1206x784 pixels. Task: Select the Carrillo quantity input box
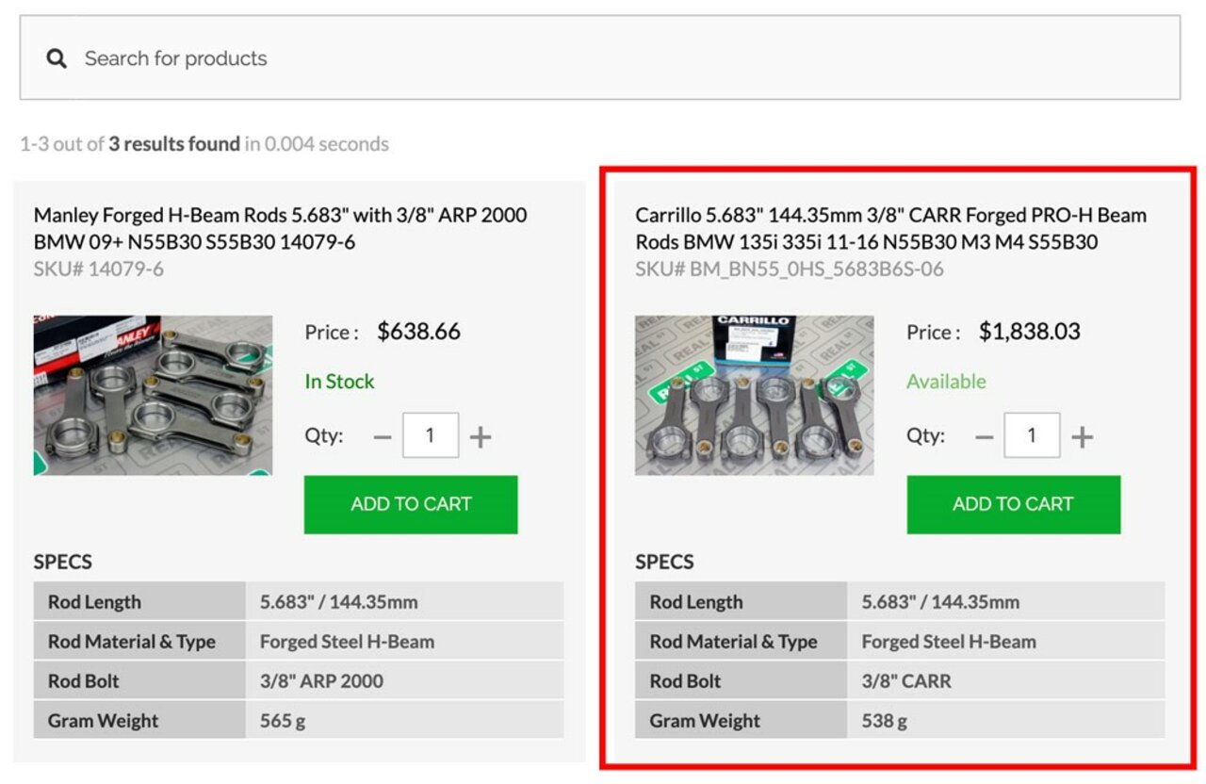[x=1032, y=435]
